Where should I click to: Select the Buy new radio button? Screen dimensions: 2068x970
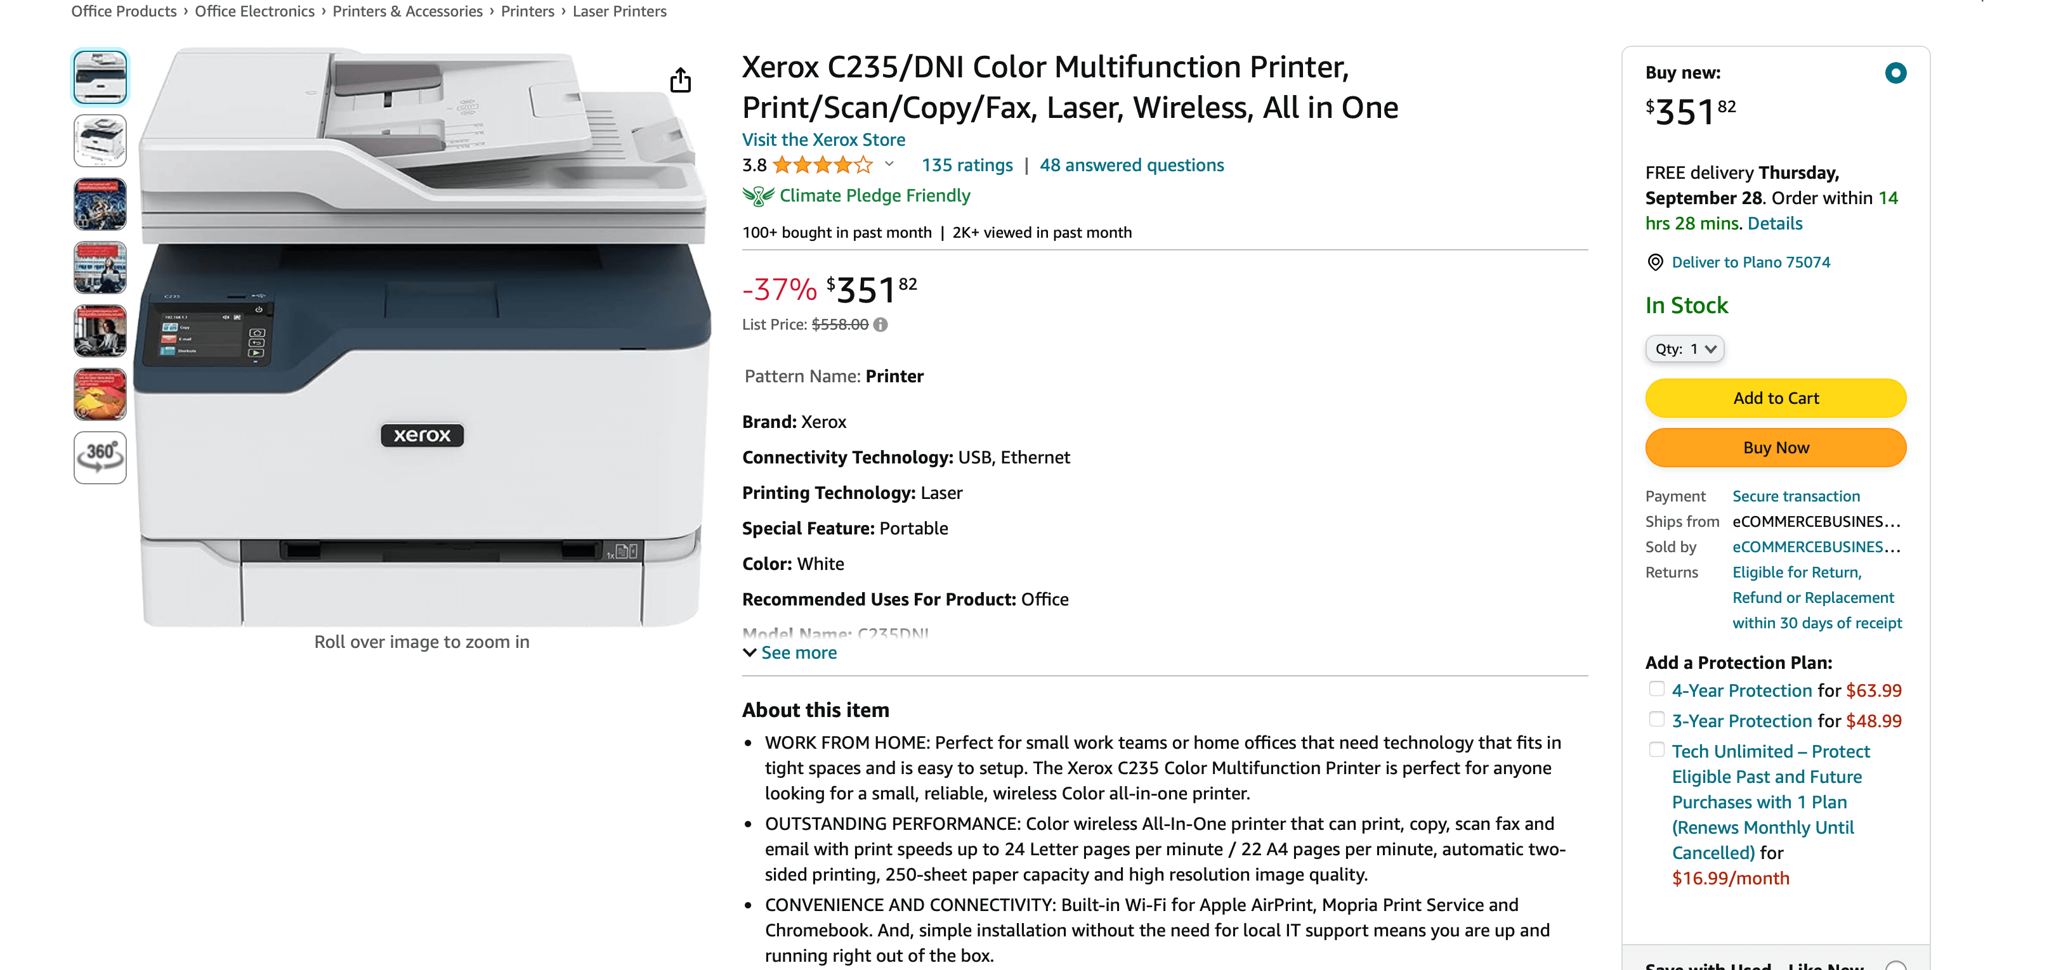tap(1895, 73)
